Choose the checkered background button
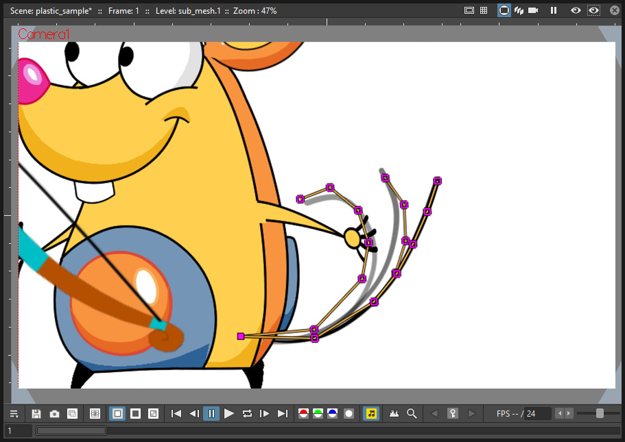The width and height of the screenshot is (625, 442). 154,414
